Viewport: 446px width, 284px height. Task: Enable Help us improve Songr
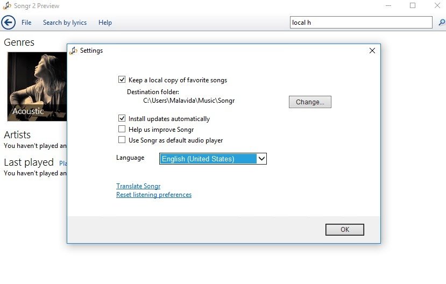122,129
